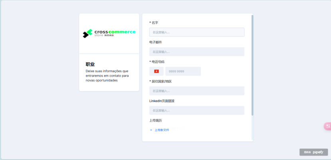
Task: Click the Cross Commerce arrow logo mark
Action: point(87,34)
